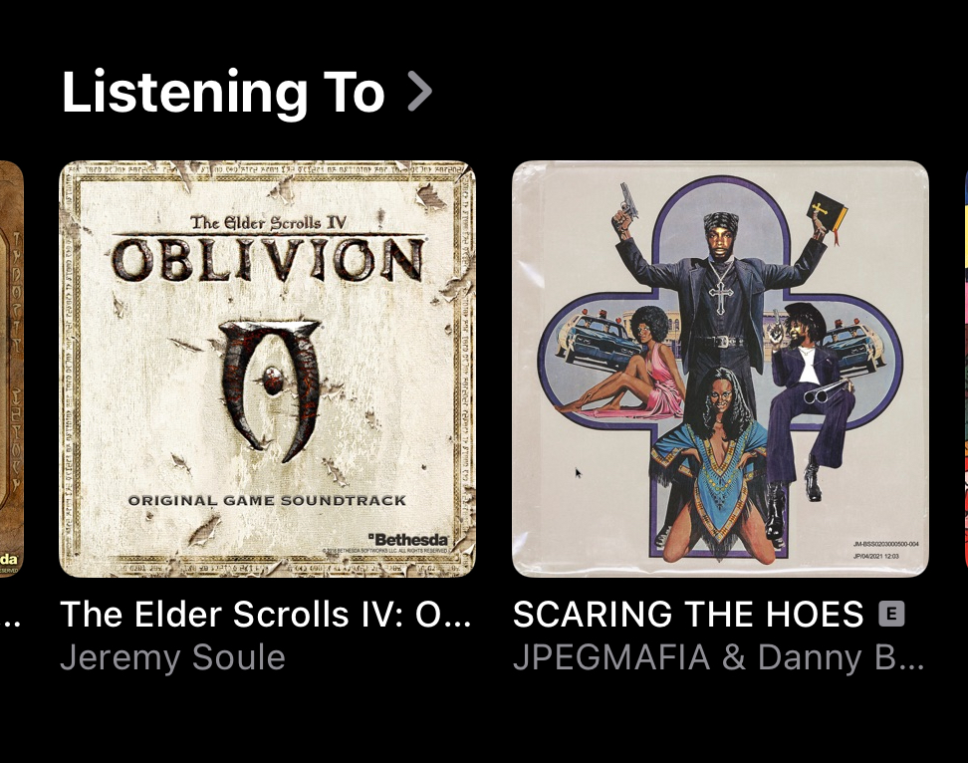Viewport: 968px width, 763px height.
Task: Open artist JPEGMAFIA & Danny B...
Action: pos(719,656)
